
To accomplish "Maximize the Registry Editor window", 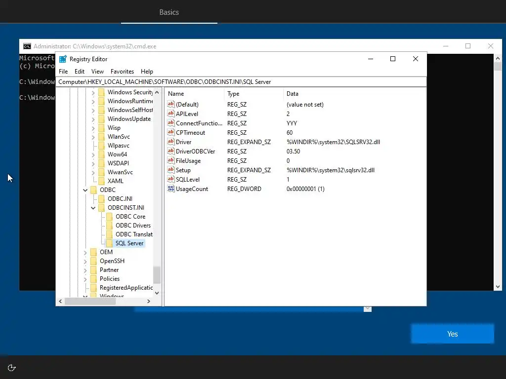I will point(393,59).
